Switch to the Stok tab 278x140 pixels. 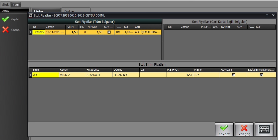click(5, 5)
